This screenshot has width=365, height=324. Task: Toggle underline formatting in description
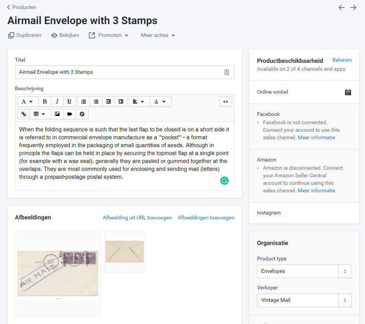point(69,102)
